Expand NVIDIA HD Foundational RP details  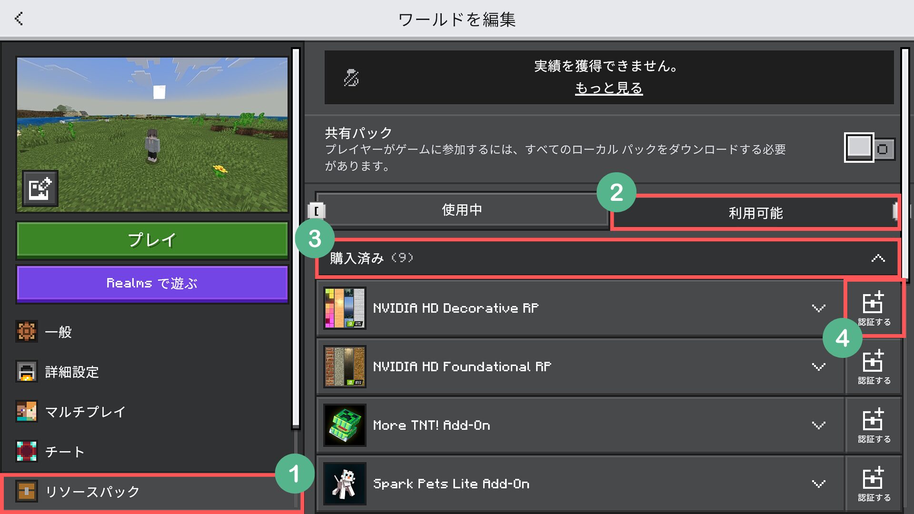pos(818,367)
